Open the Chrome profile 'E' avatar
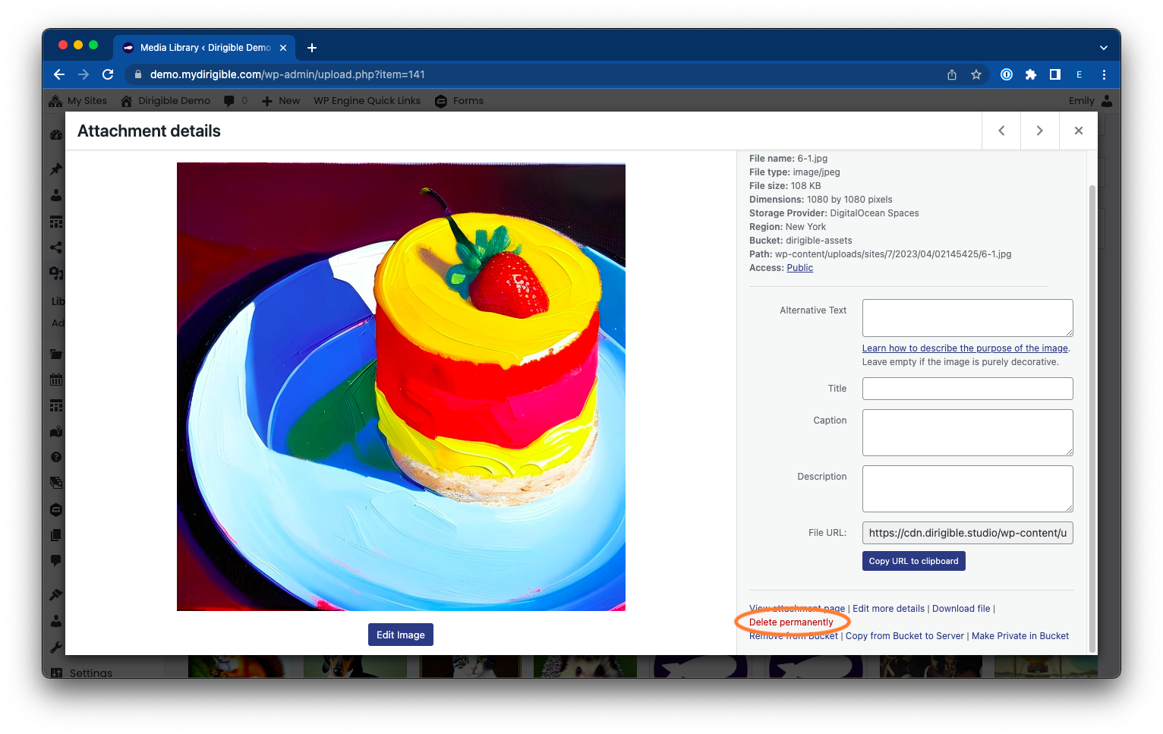Viewport: 1163px width, 734px height. pyautogui.click(x=1079, y=74)
